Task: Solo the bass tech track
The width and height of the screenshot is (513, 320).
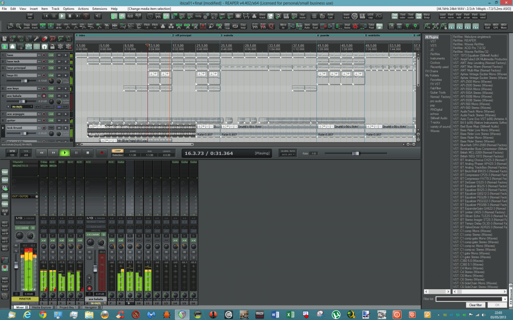Action: 65,61
